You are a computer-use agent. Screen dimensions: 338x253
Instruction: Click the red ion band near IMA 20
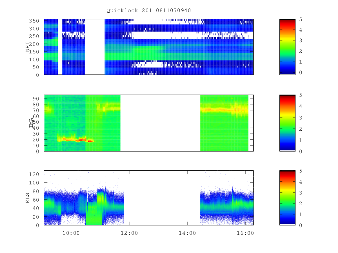pyautogui.click(x=75, y=139)
